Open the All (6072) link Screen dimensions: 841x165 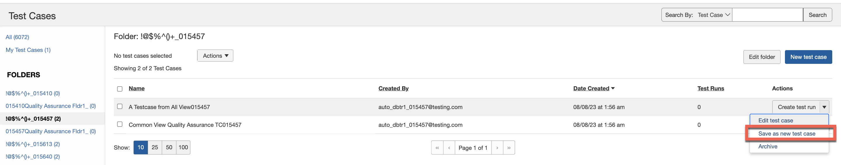[17, 37]
